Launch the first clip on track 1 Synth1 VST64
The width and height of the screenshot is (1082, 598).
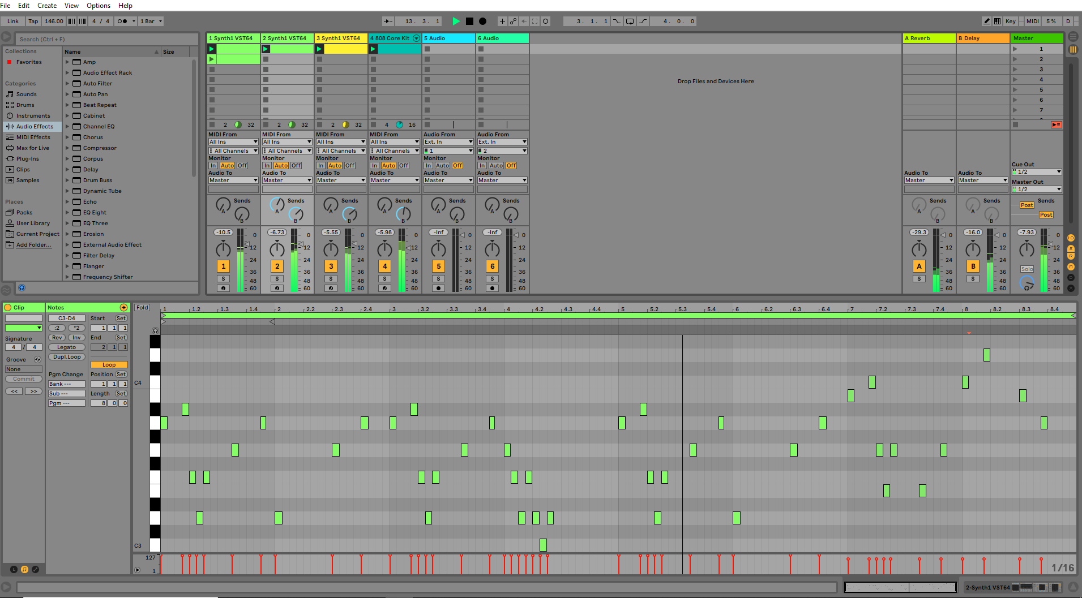pyautogui.click(x=212, y=49)
